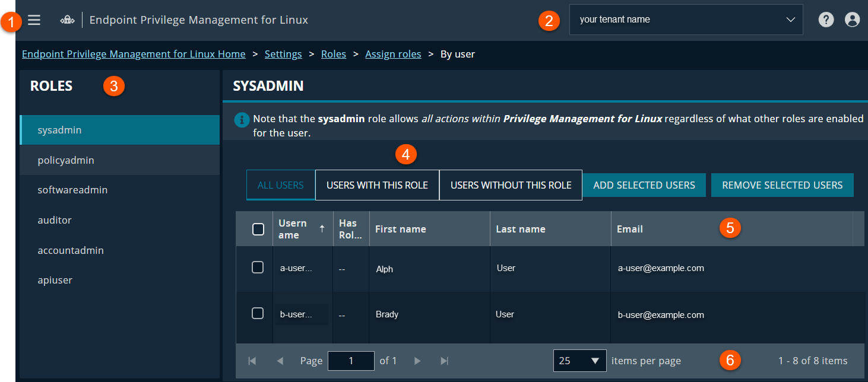
Task: Open the Assign roles breadcrumb link
Action: pos(393,54)
